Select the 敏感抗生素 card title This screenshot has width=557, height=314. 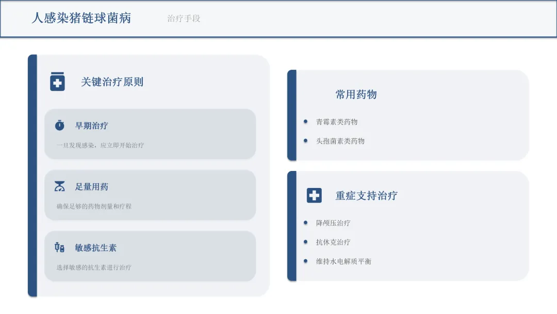(x=96, y=248)
